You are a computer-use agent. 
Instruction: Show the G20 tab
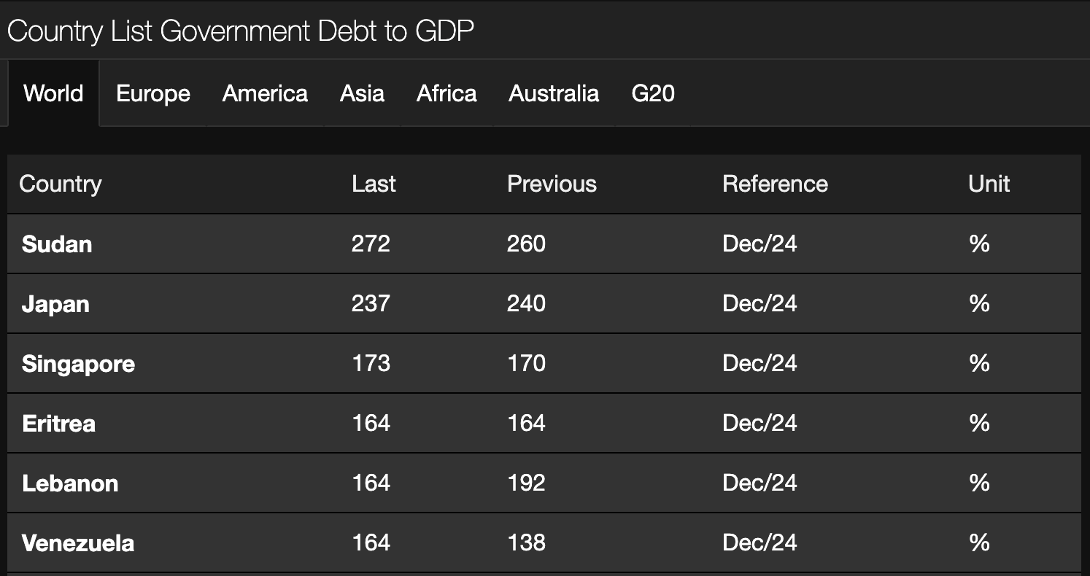(653, 93)
